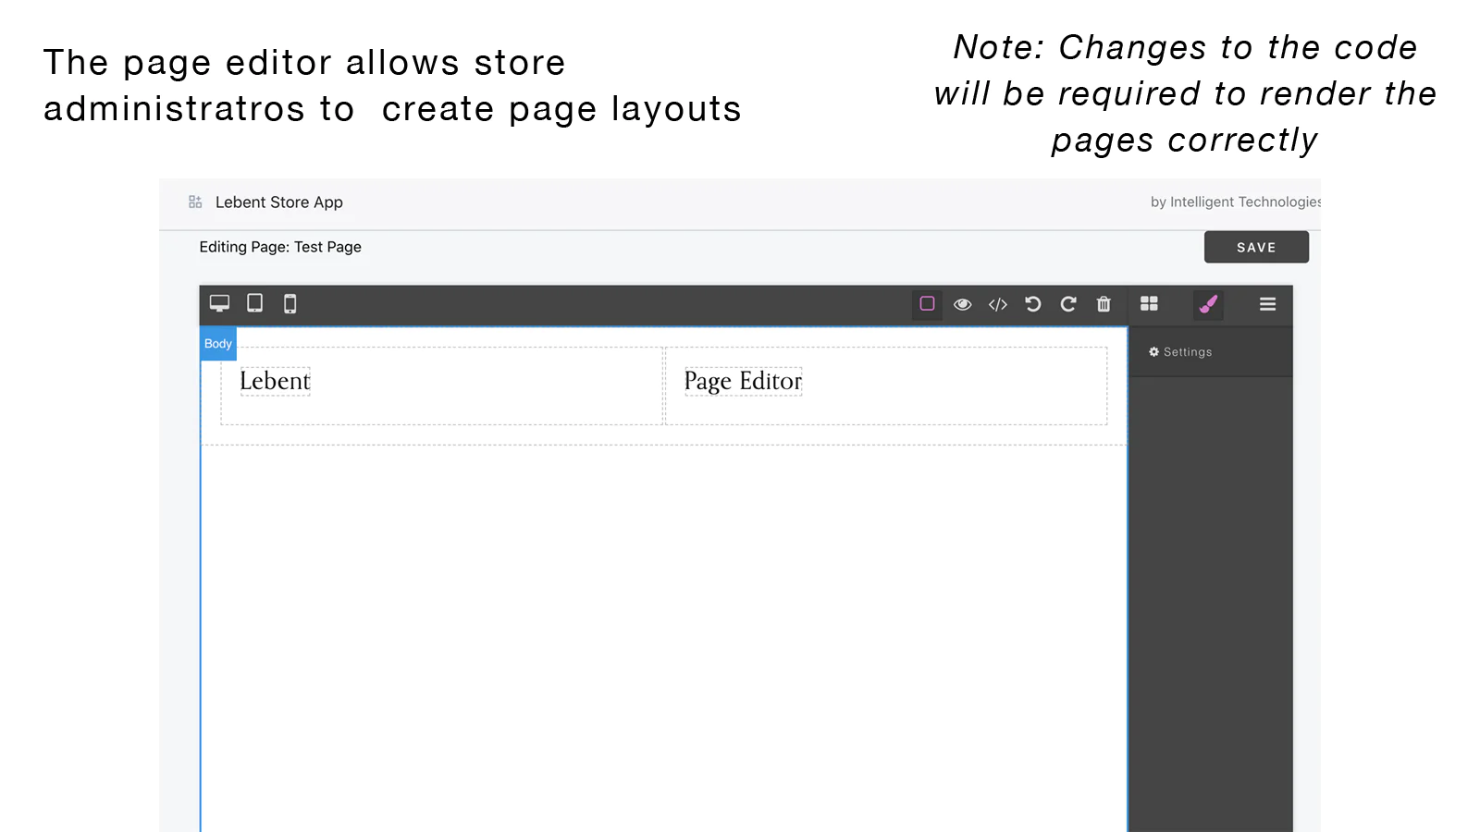Switch to mobile phone preview
Image resolution: width=1480 pixels, height=832 pixels.
pyautogui.click(x=290, y=303)
